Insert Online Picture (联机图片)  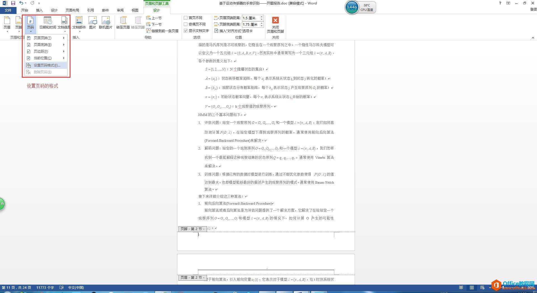[106, 23]
